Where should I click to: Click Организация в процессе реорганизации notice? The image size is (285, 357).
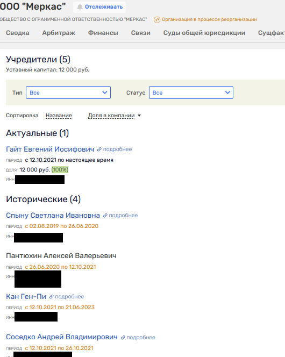pos(209,19)
